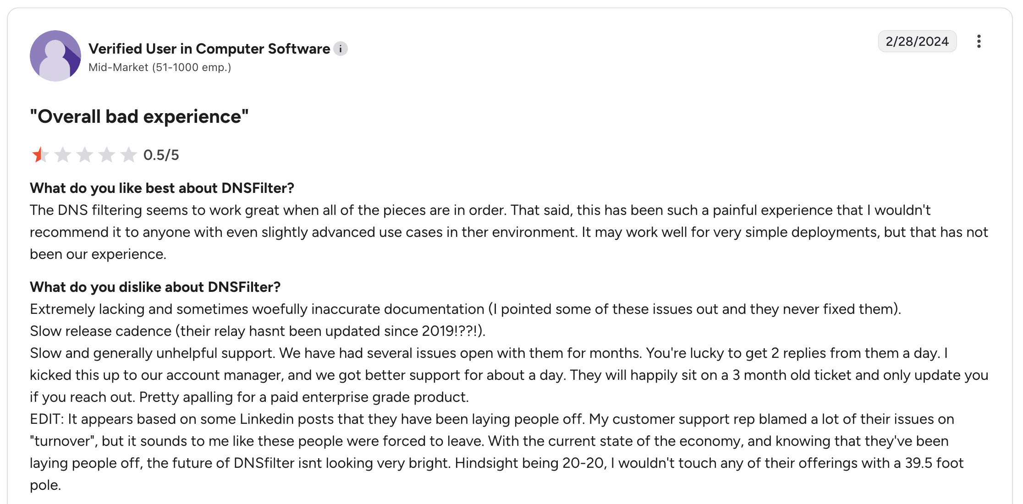Click the "Slow release cadence" line

point(258,331)
